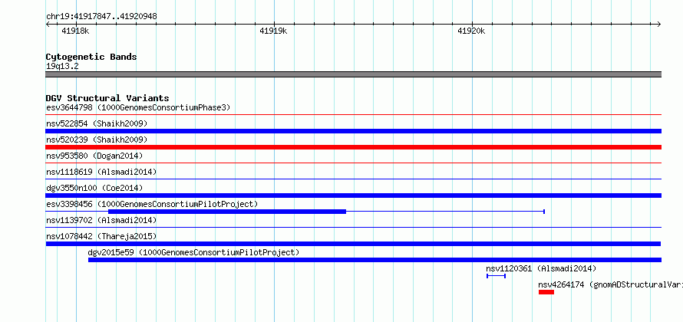
Task: Click the blue nsv522854 variant bar
Action: (353, 131)
